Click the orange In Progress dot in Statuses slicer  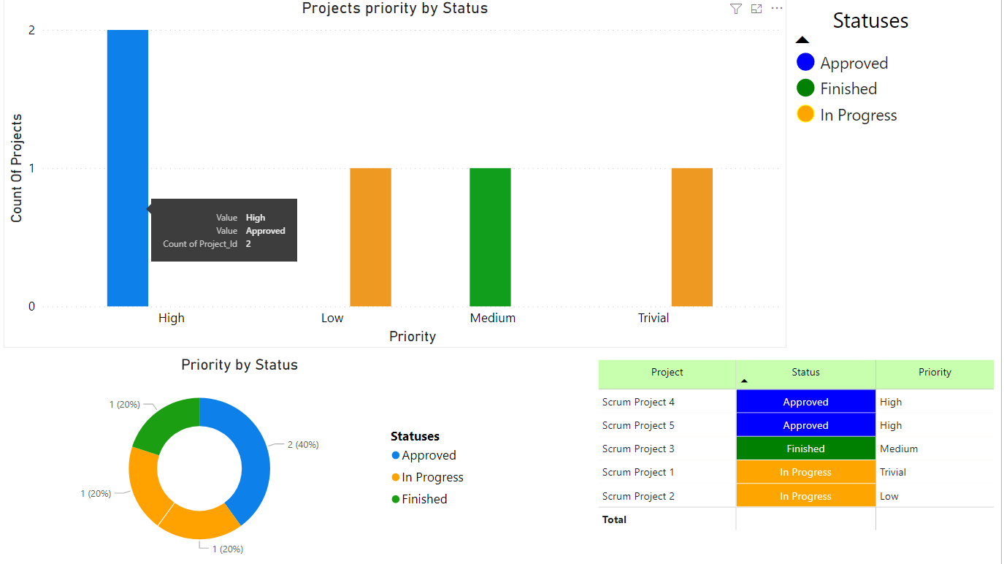coord(805,114)
